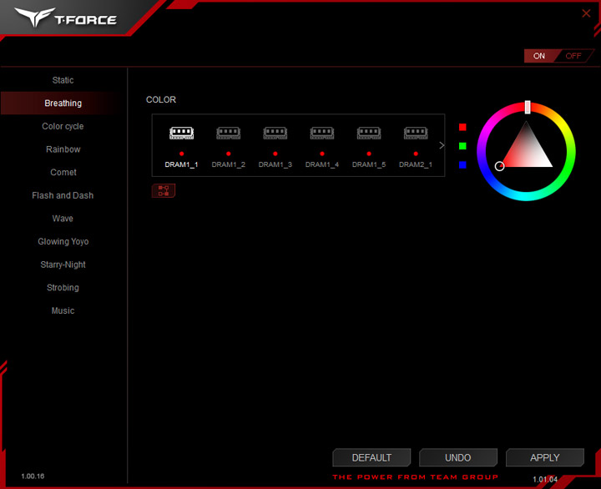Viewport: 601px width, 489px height.
Task: Click the T-FORCE logo
Action: (x=66, y=18)
